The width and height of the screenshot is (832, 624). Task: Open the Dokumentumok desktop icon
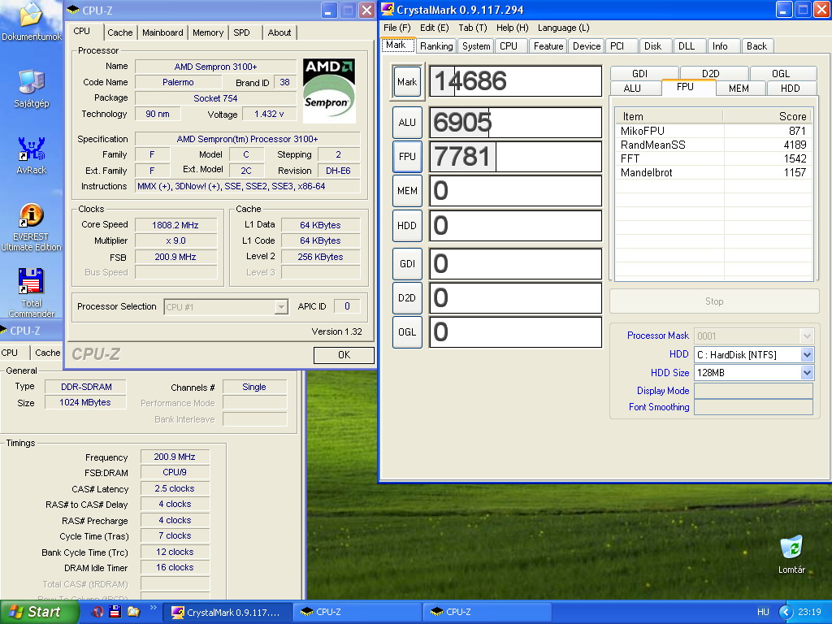(31, 22)
